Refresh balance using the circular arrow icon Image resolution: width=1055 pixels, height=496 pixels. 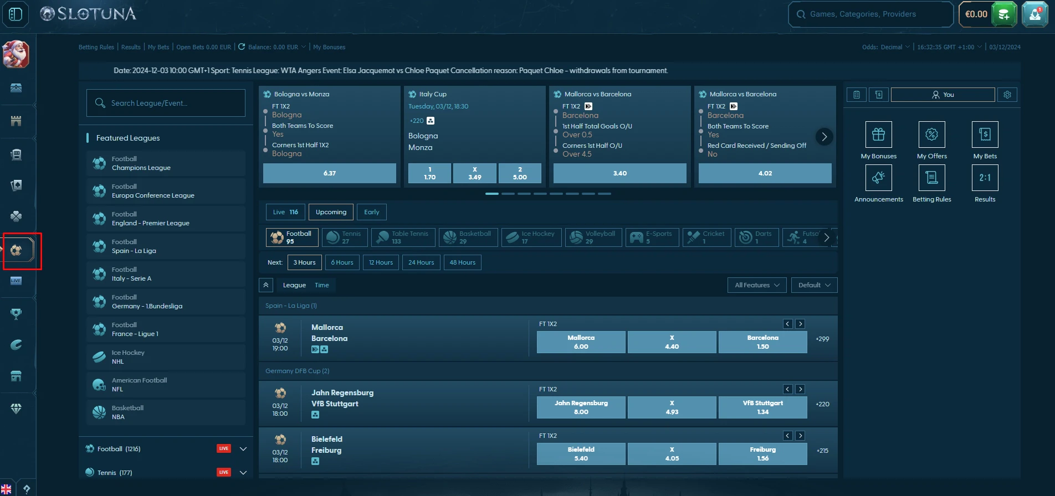coord(242,47)
